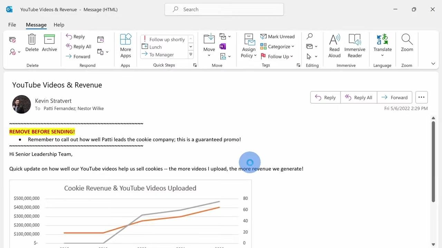This screenshot has height=248, width=442.
Task: Click the Search box in the title bar
Action: pyautogui.click(x=224, y=9)
